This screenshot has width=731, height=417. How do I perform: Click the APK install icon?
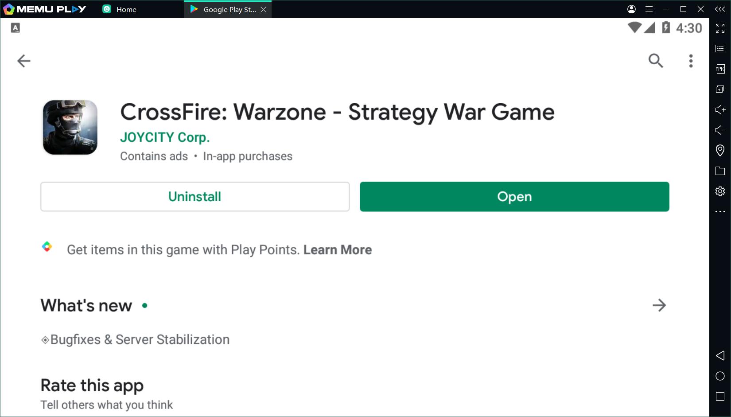coord(720,69)
